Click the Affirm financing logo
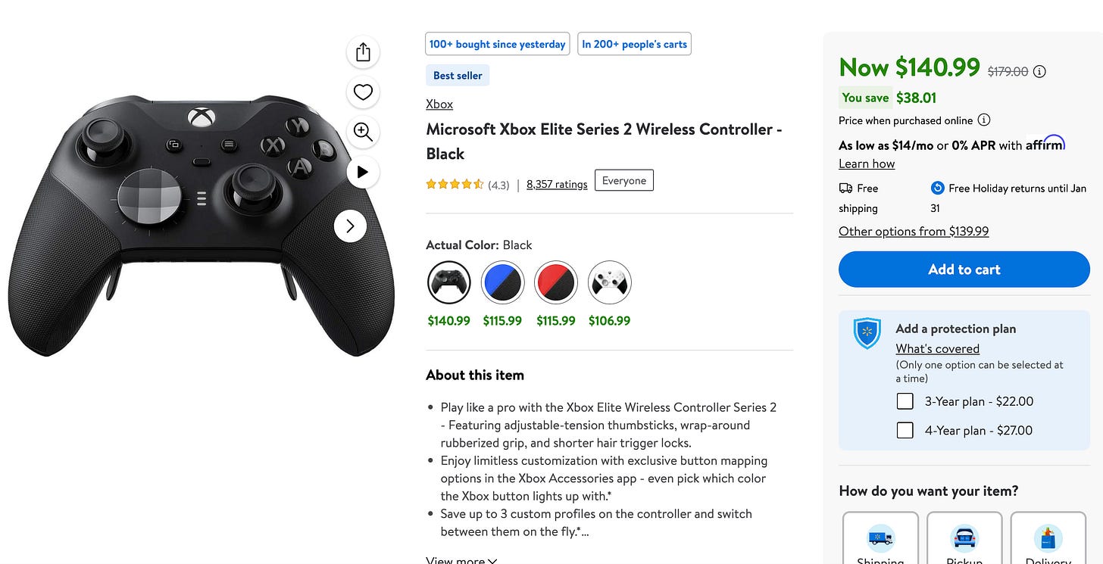 (x=1045, y=143)
